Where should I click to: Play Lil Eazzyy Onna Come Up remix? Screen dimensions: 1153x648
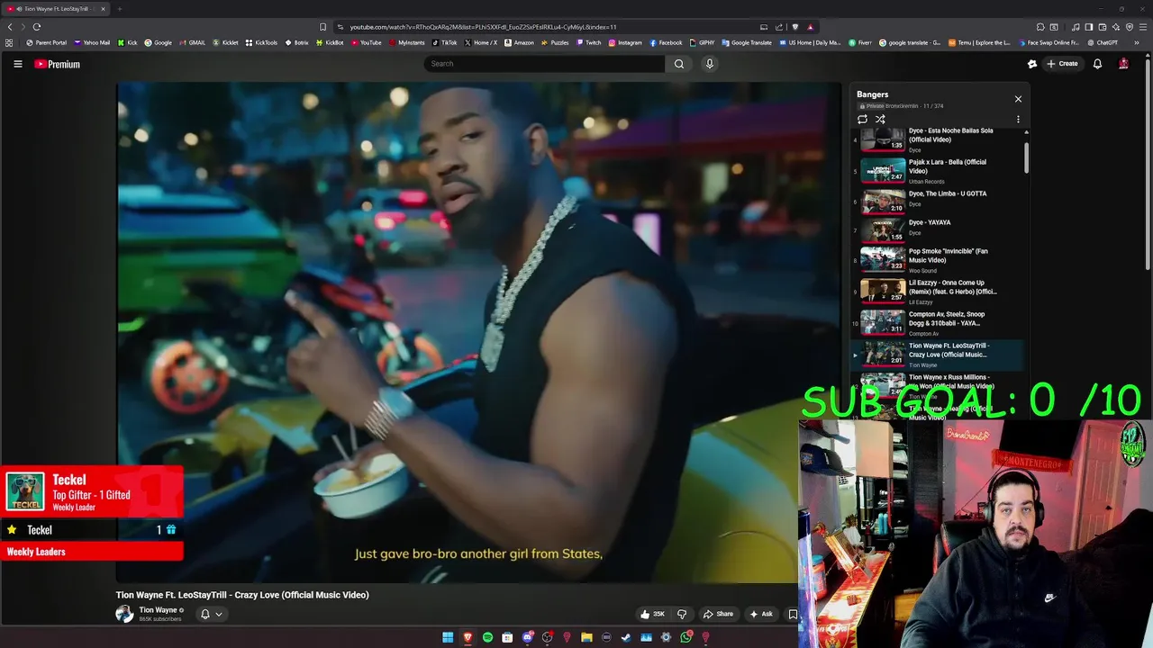[x=937, y=291]
